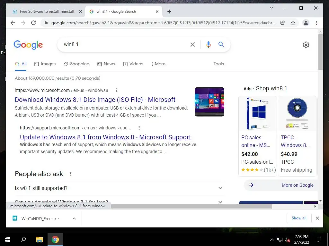Go back to the previous page
Viewport: 329px width, 246px height.
click(x=13, y=23)
